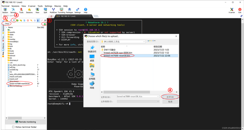Screen dimensions: 244x130
Task: Click Quick access in upload dialog
Action: click(x=92, y=49)
